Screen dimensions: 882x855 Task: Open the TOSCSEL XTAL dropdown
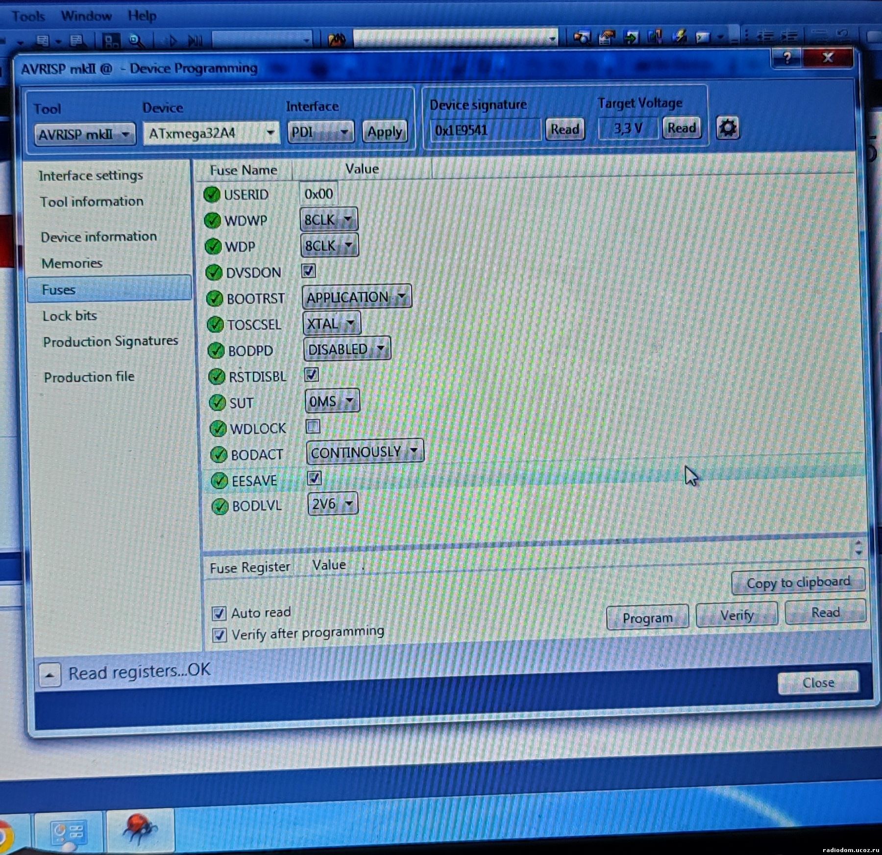click(x=332, y=323)
